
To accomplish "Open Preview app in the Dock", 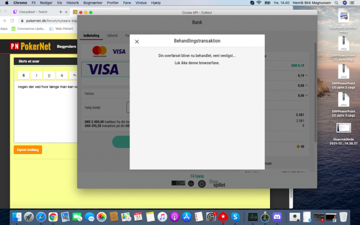I will [x=65, y=217].
